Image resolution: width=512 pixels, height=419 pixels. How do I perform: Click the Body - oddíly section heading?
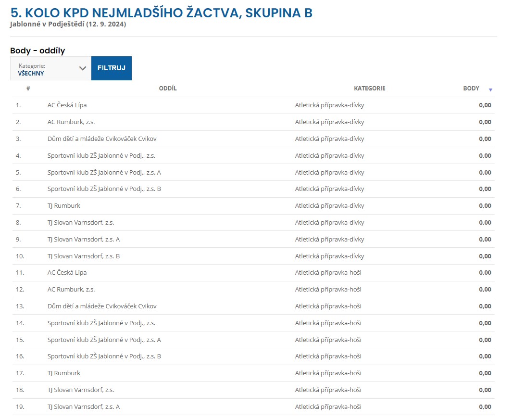coord(37,51)
